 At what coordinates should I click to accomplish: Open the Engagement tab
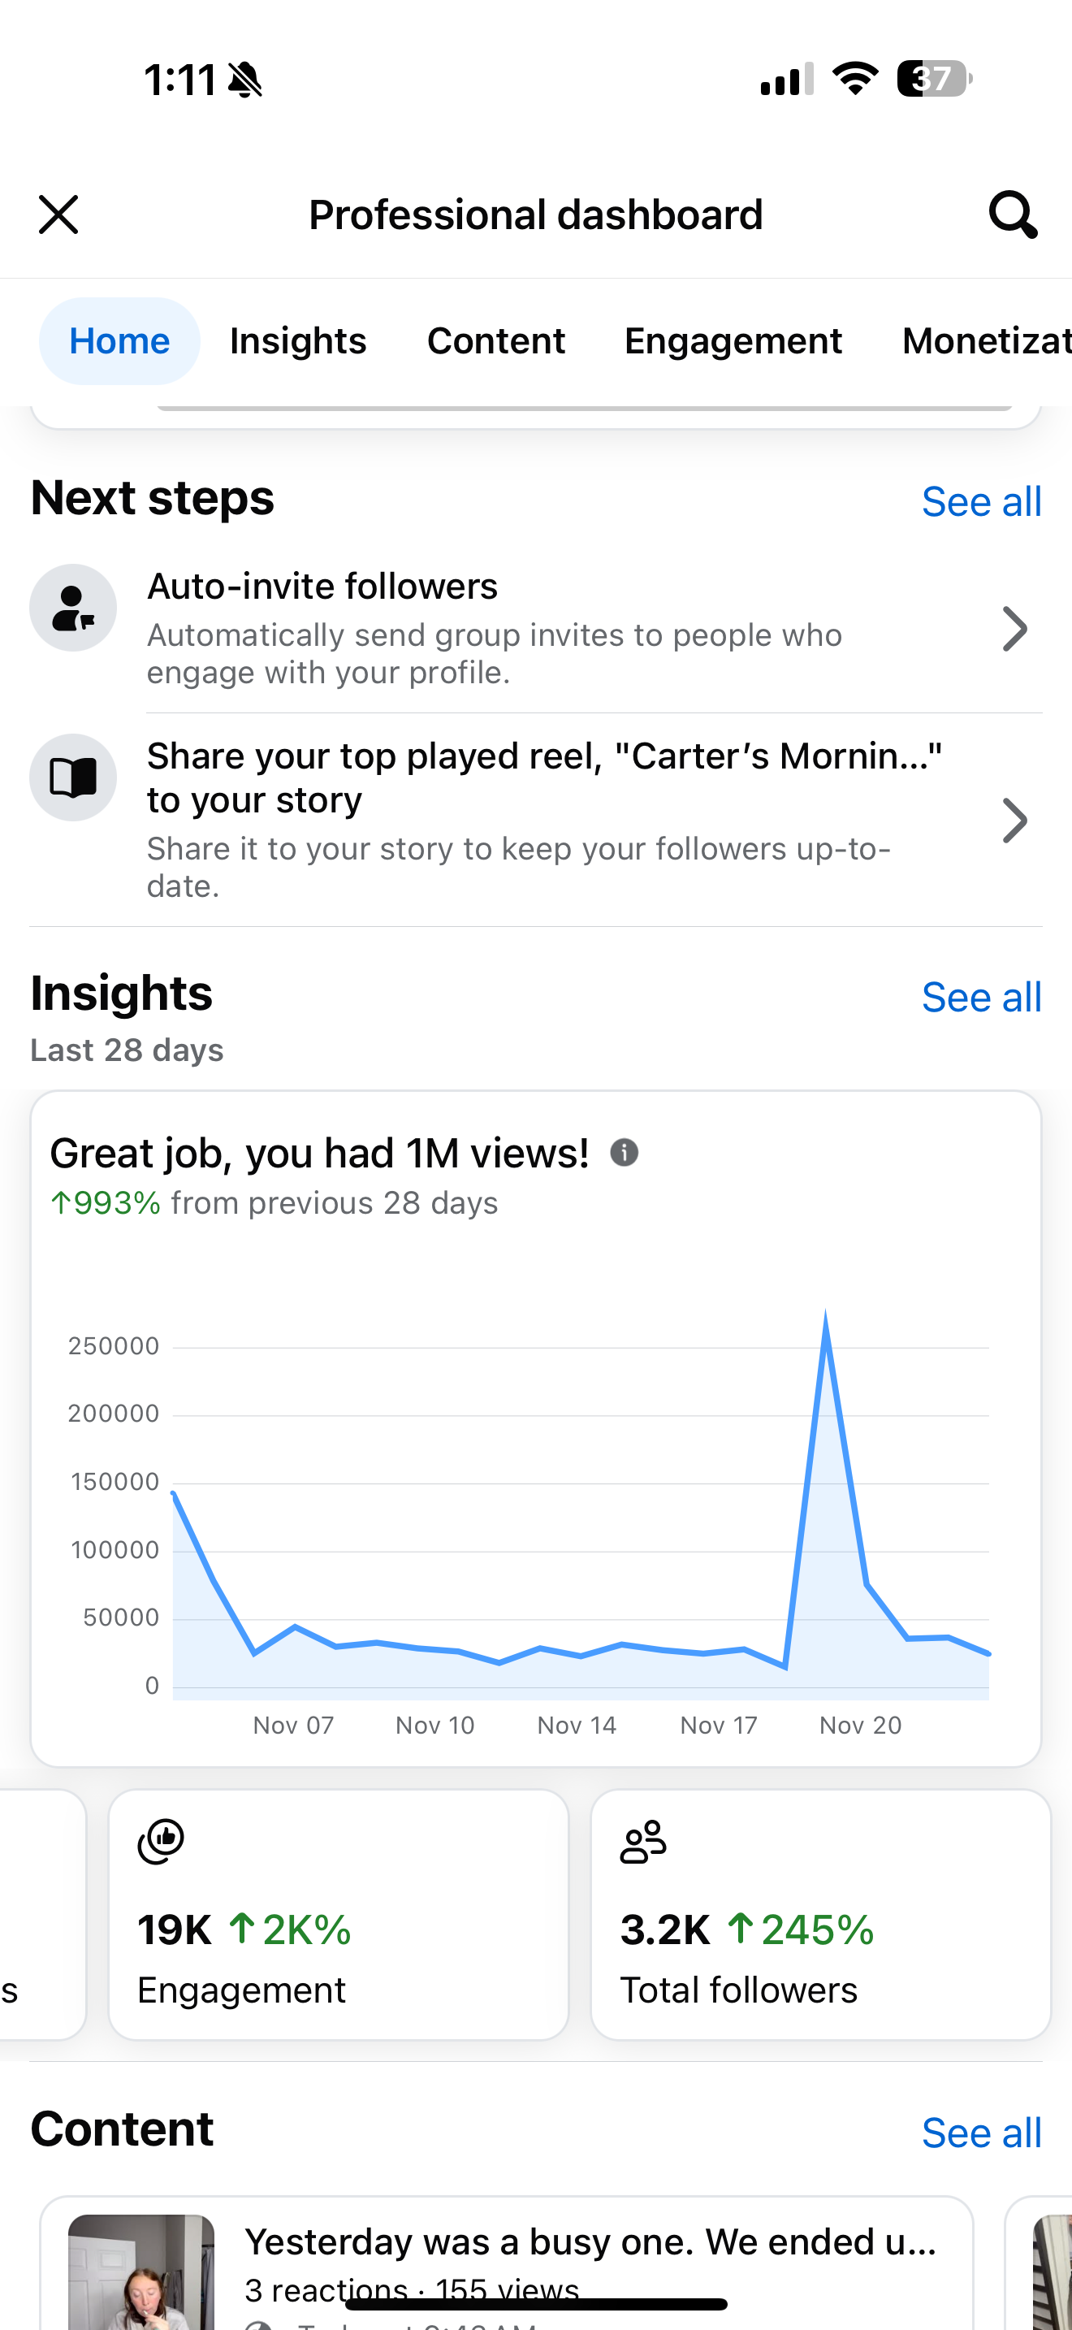coord(733,341)
